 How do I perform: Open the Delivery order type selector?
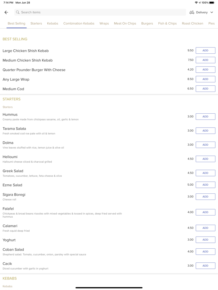pyautogui.click(x=201, y=12)
